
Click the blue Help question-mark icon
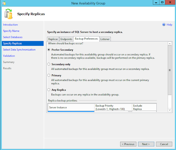164,25
